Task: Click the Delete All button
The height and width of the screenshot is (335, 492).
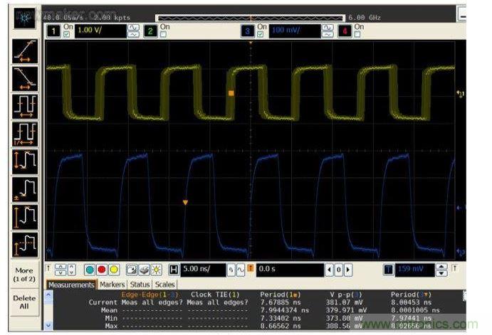Action: point(24,302)
